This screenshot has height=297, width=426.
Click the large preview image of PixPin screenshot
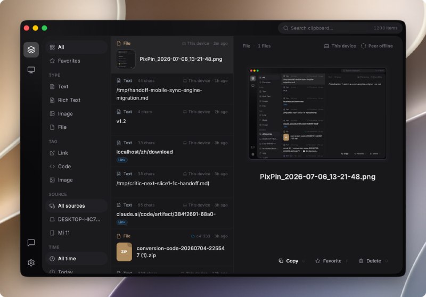coord(317,113)
